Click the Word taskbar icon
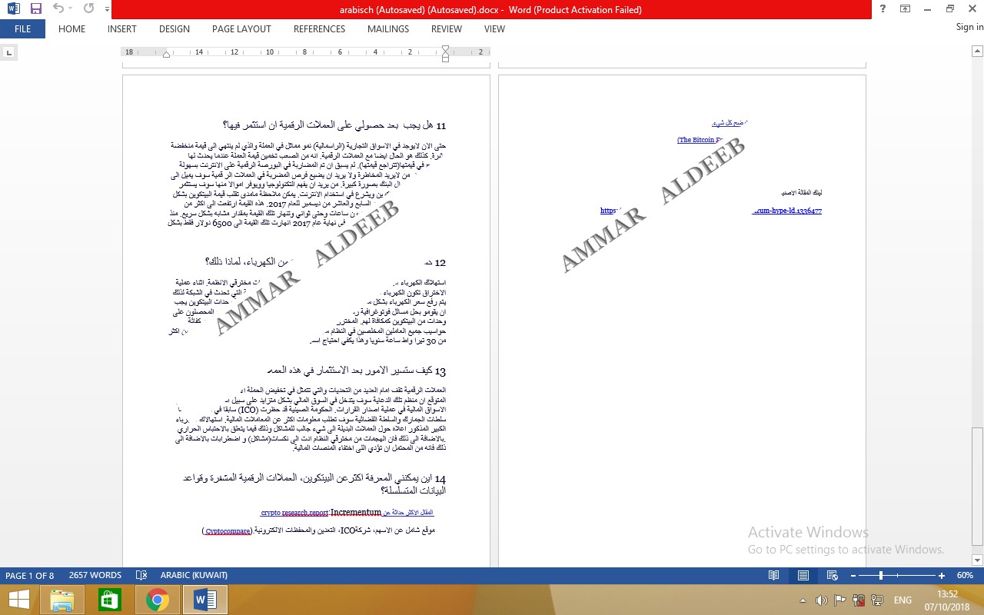Image resolution: width=984 pixels, height=615 pixels. point(205,600)
